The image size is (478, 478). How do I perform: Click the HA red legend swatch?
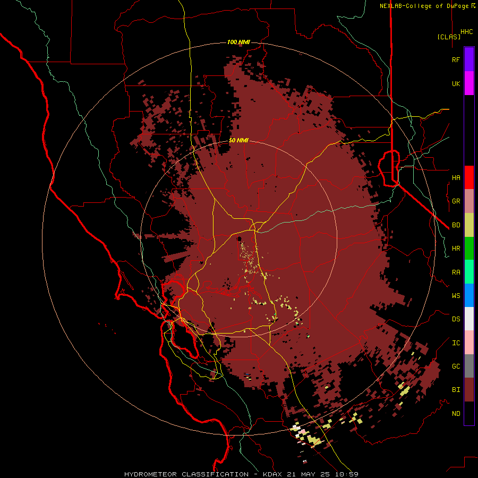(x=469, y=177)
